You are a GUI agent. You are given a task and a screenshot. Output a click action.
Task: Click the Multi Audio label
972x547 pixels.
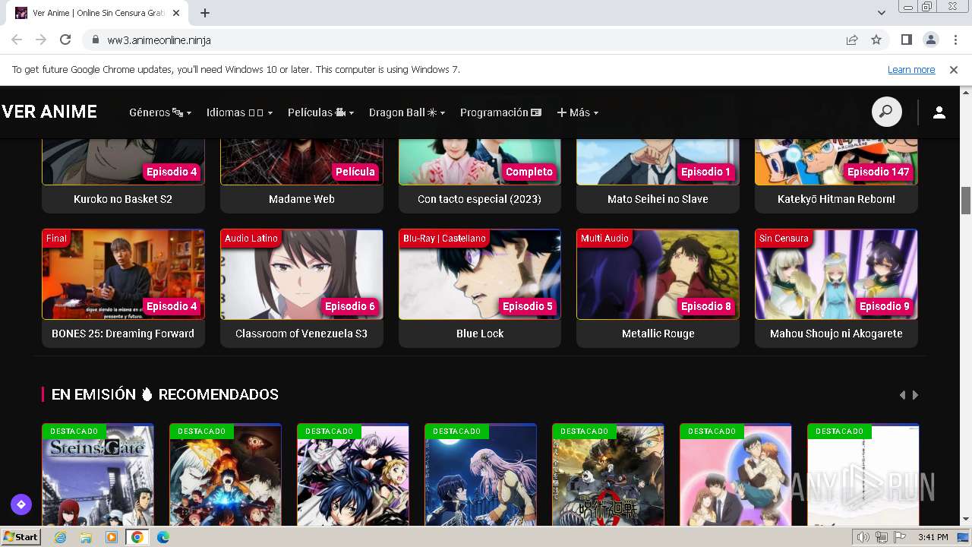coord(604,239)
